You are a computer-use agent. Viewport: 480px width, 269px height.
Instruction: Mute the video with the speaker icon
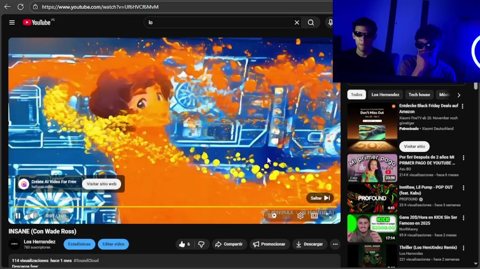click(x=33, y=216)
